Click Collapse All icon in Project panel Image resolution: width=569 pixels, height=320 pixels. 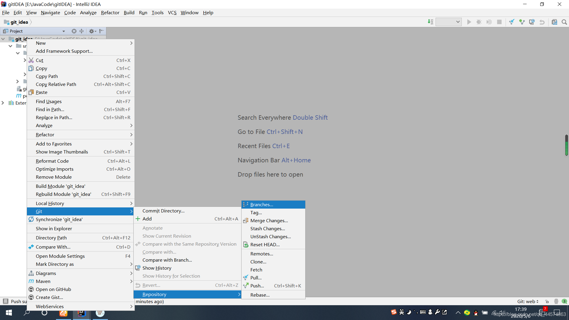point(81,31)
